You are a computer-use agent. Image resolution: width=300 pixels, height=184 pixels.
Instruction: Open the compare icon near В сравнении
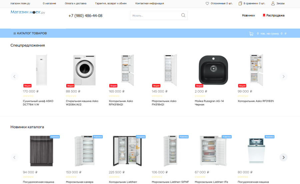240,3
